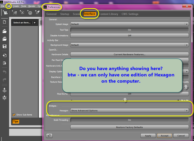Click the Tips tab in the left pane
The height and width of the screenshot is (141, 194).
16,121
